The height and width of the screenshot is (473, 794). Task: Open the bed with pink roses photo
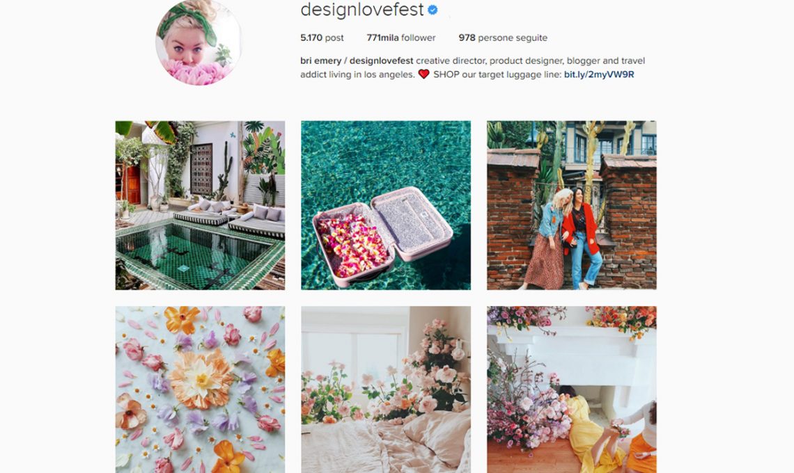[386, 390]
